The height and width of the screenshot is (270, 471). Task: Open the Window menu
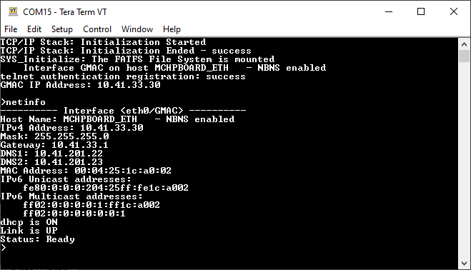(137, 29)
